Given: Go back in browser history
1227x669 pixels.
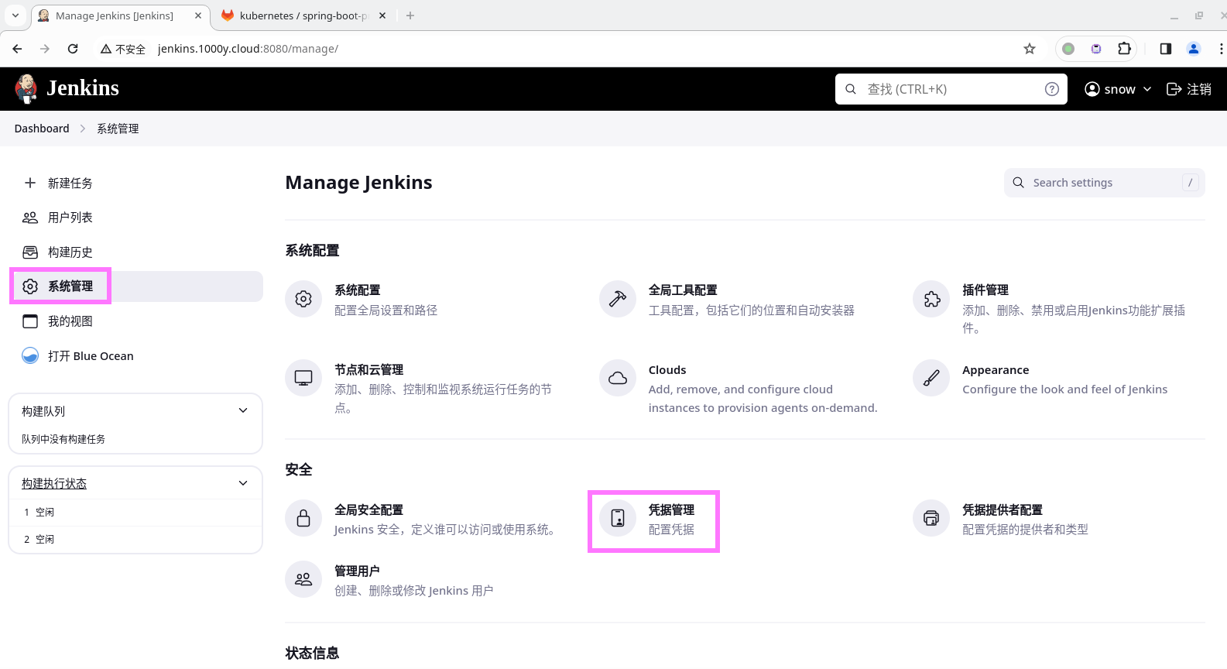Looking at the screenshot, I should click(17, 49).
